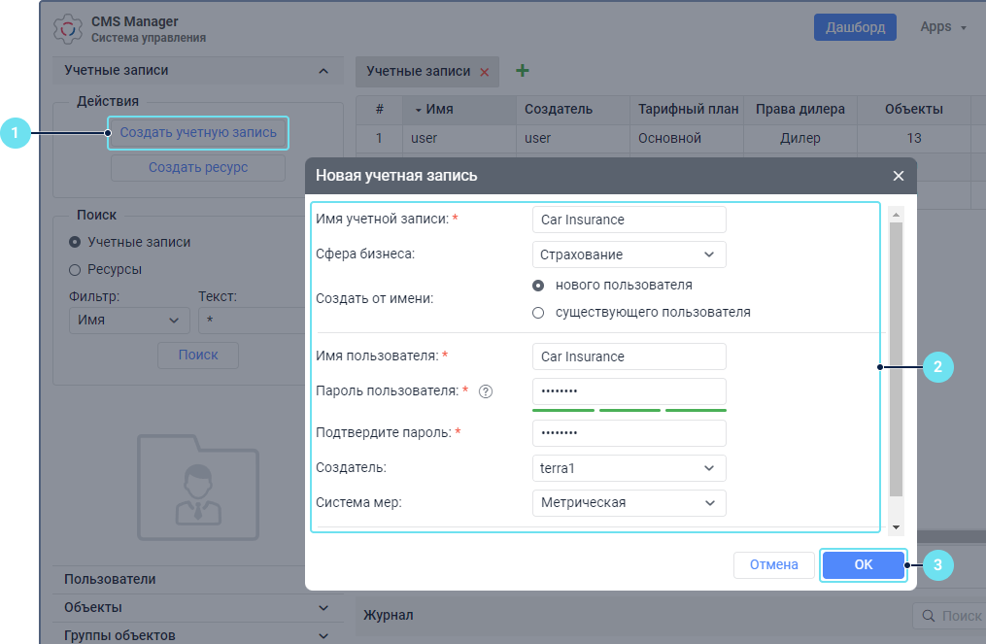The width and height of the screenshot is (986, 644).
Task: Click the Отмена button
Action: 773,564
